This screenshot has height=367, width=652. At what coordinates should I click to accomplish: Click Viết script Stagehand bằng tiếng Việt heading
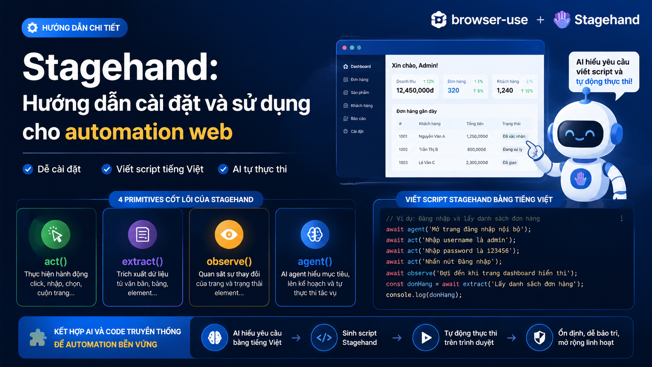479,200
